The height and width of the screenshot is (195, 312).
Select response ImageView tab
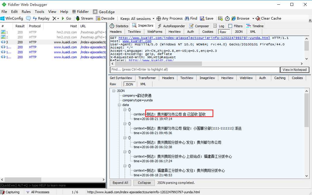(x=207, y=78)
